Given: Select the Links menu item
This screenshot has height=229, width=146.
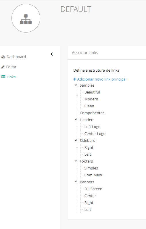Looking at the screenshot, I should 11,77.
